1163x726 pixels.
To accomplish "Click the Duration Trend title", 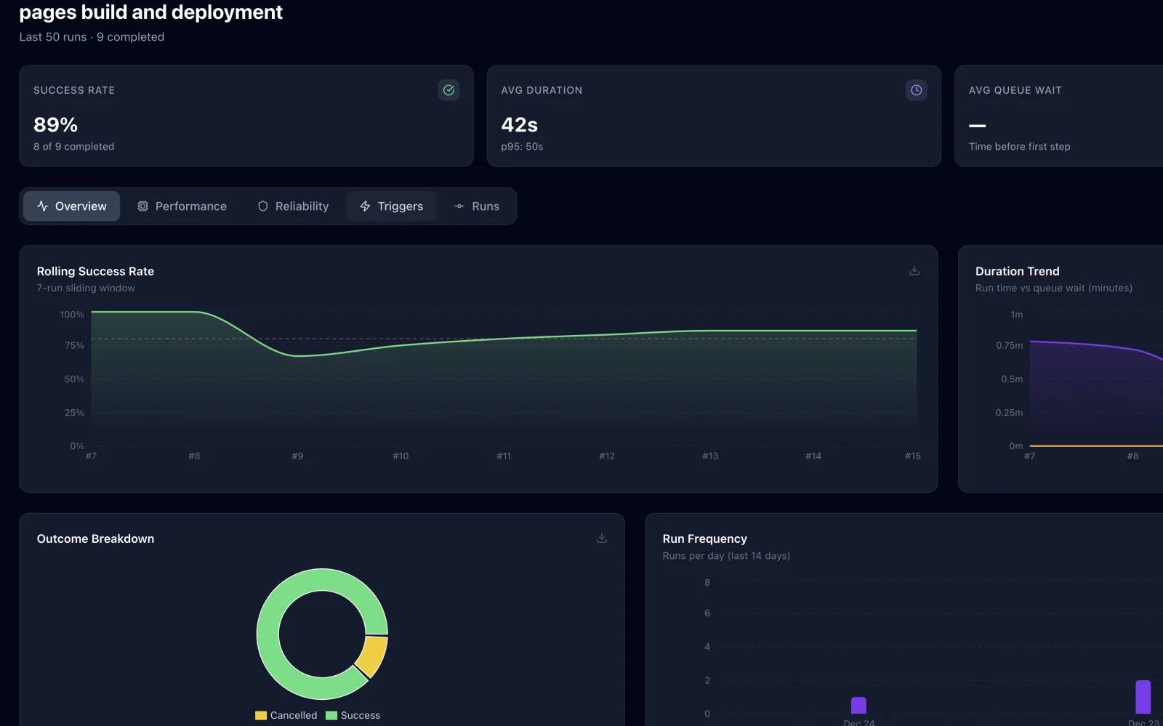I will point(1017,271).
